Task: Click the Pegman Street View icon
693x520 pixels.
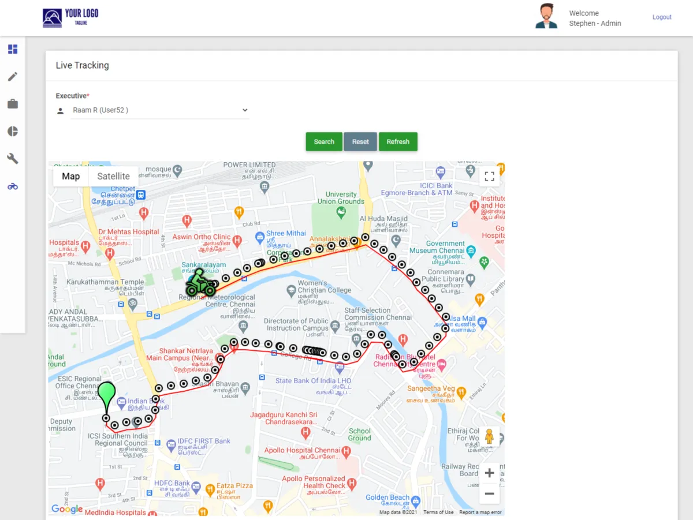Action: [490, 436]
